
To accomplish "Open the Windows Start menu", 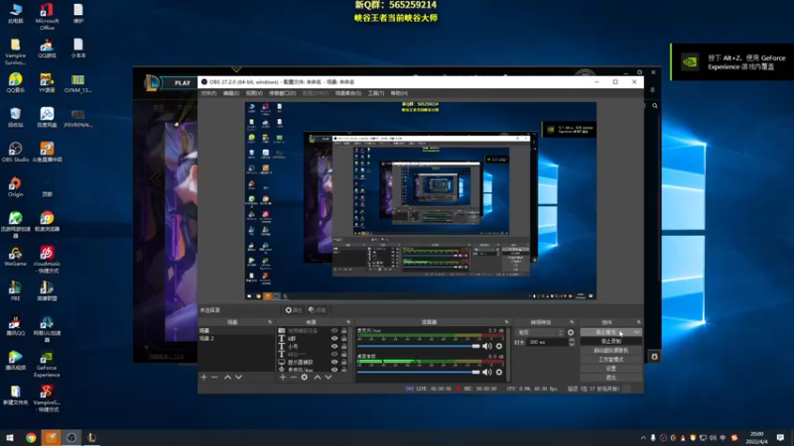I will pos(10,437).
